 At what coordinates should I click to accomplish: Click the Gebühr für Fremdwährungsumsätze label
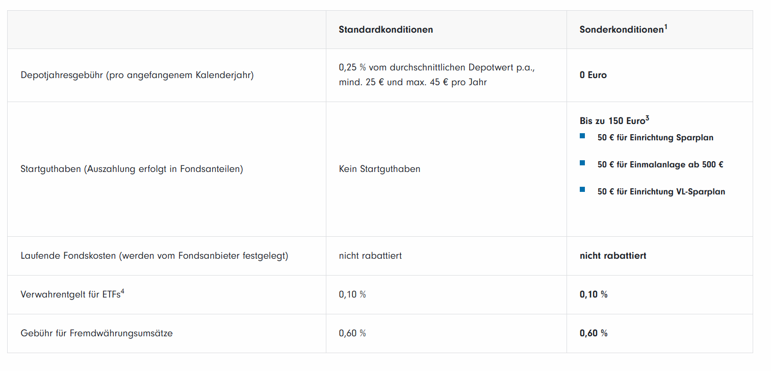[x=96, y=333]
